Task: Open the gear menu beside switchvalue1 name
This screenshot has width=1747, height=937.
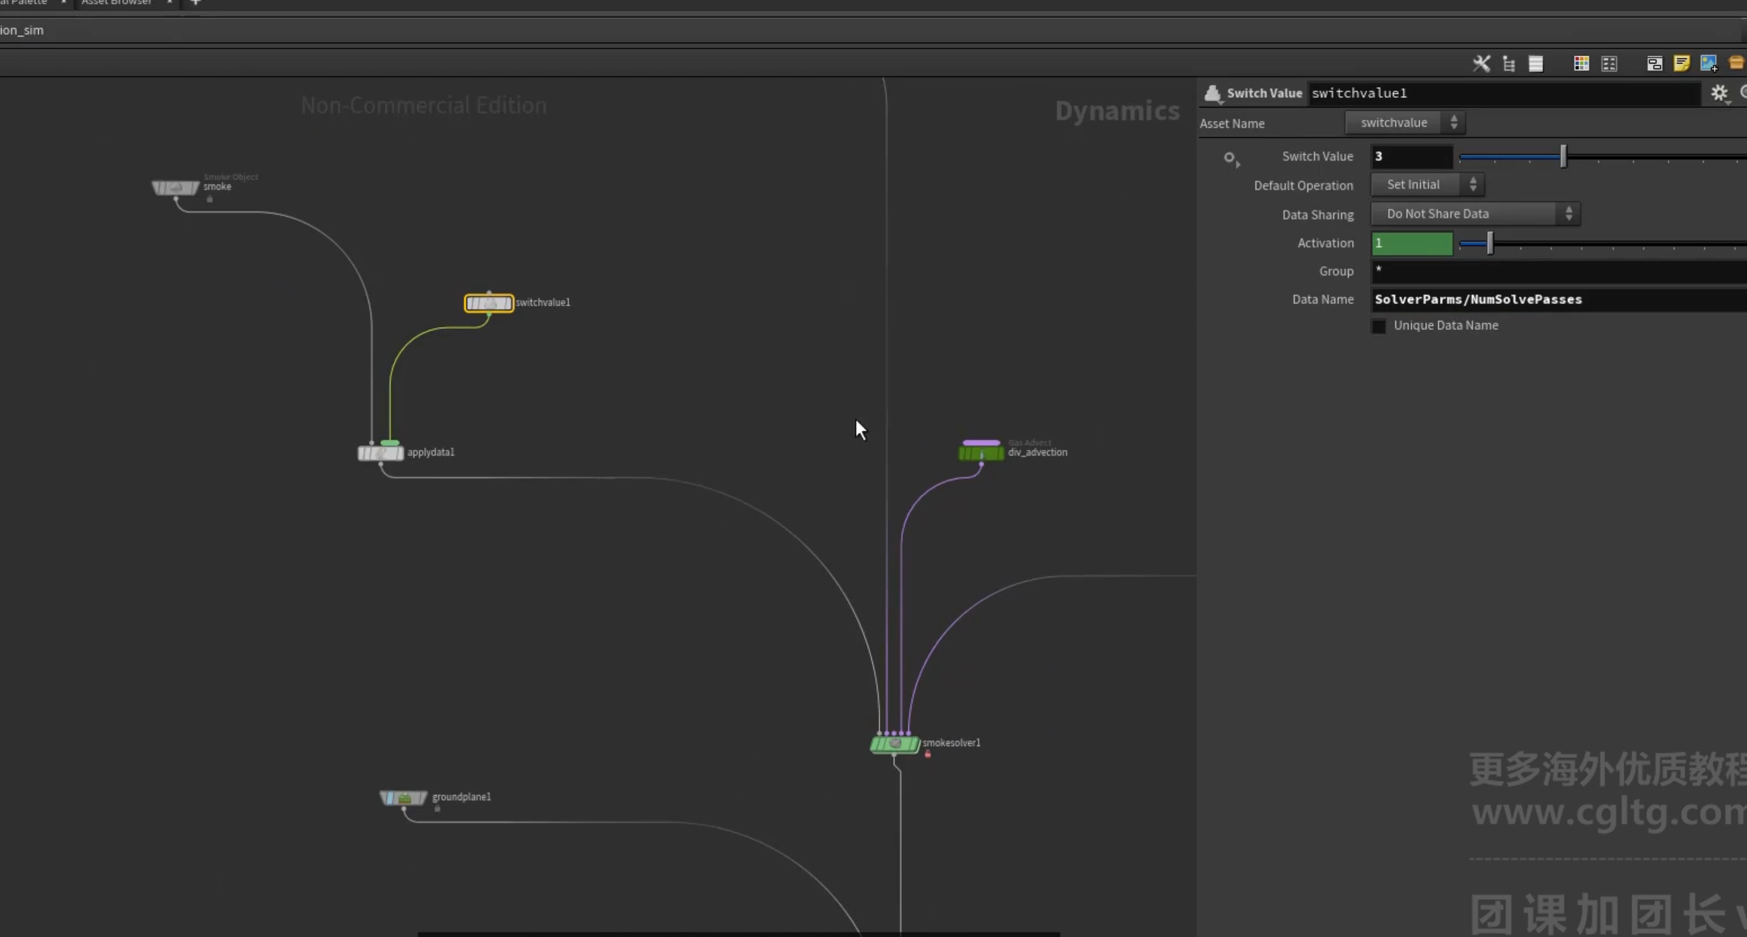Action: point(1719,93)
